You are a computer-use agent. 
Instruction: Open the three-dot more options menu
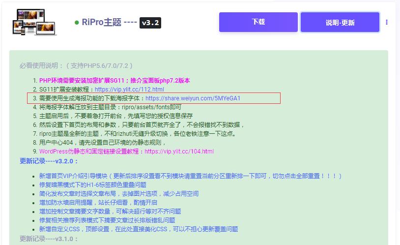tap(387, 22)
